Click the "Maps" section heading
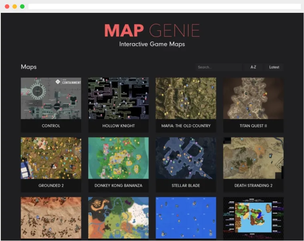 29,67
